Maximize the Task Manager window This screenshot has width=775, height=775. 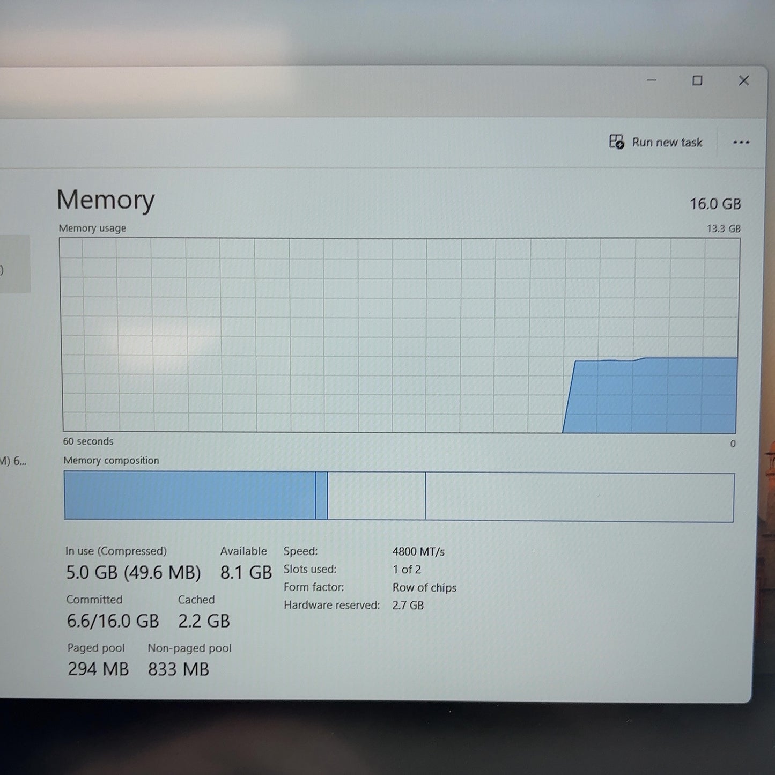click(x=697, y=80)
